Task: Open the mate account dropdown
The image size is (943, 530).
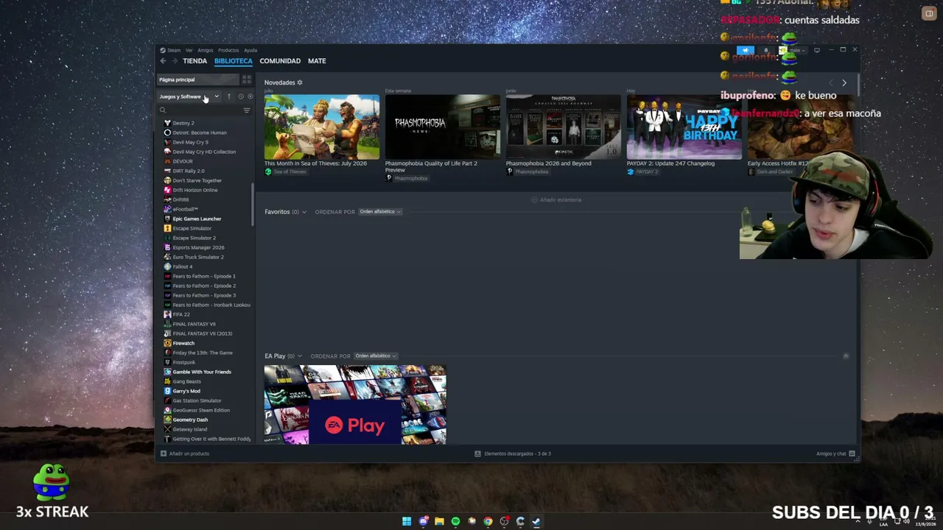Action: click(795, 50)
